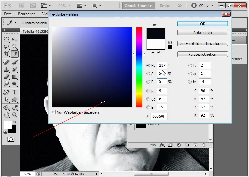The width and height of the screenshot is (249, 177).
Task: Collapse the toolbox with double arrows
Action: click(4, 30)
